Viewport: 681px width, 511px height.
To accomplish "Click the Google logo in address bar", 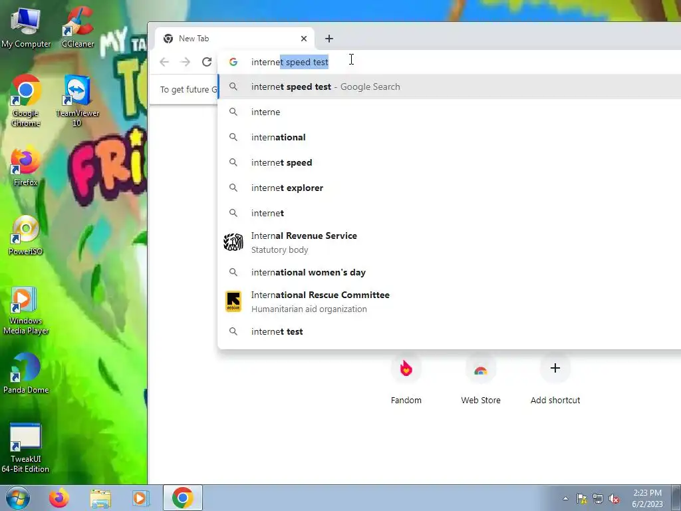I will (233, 62).
